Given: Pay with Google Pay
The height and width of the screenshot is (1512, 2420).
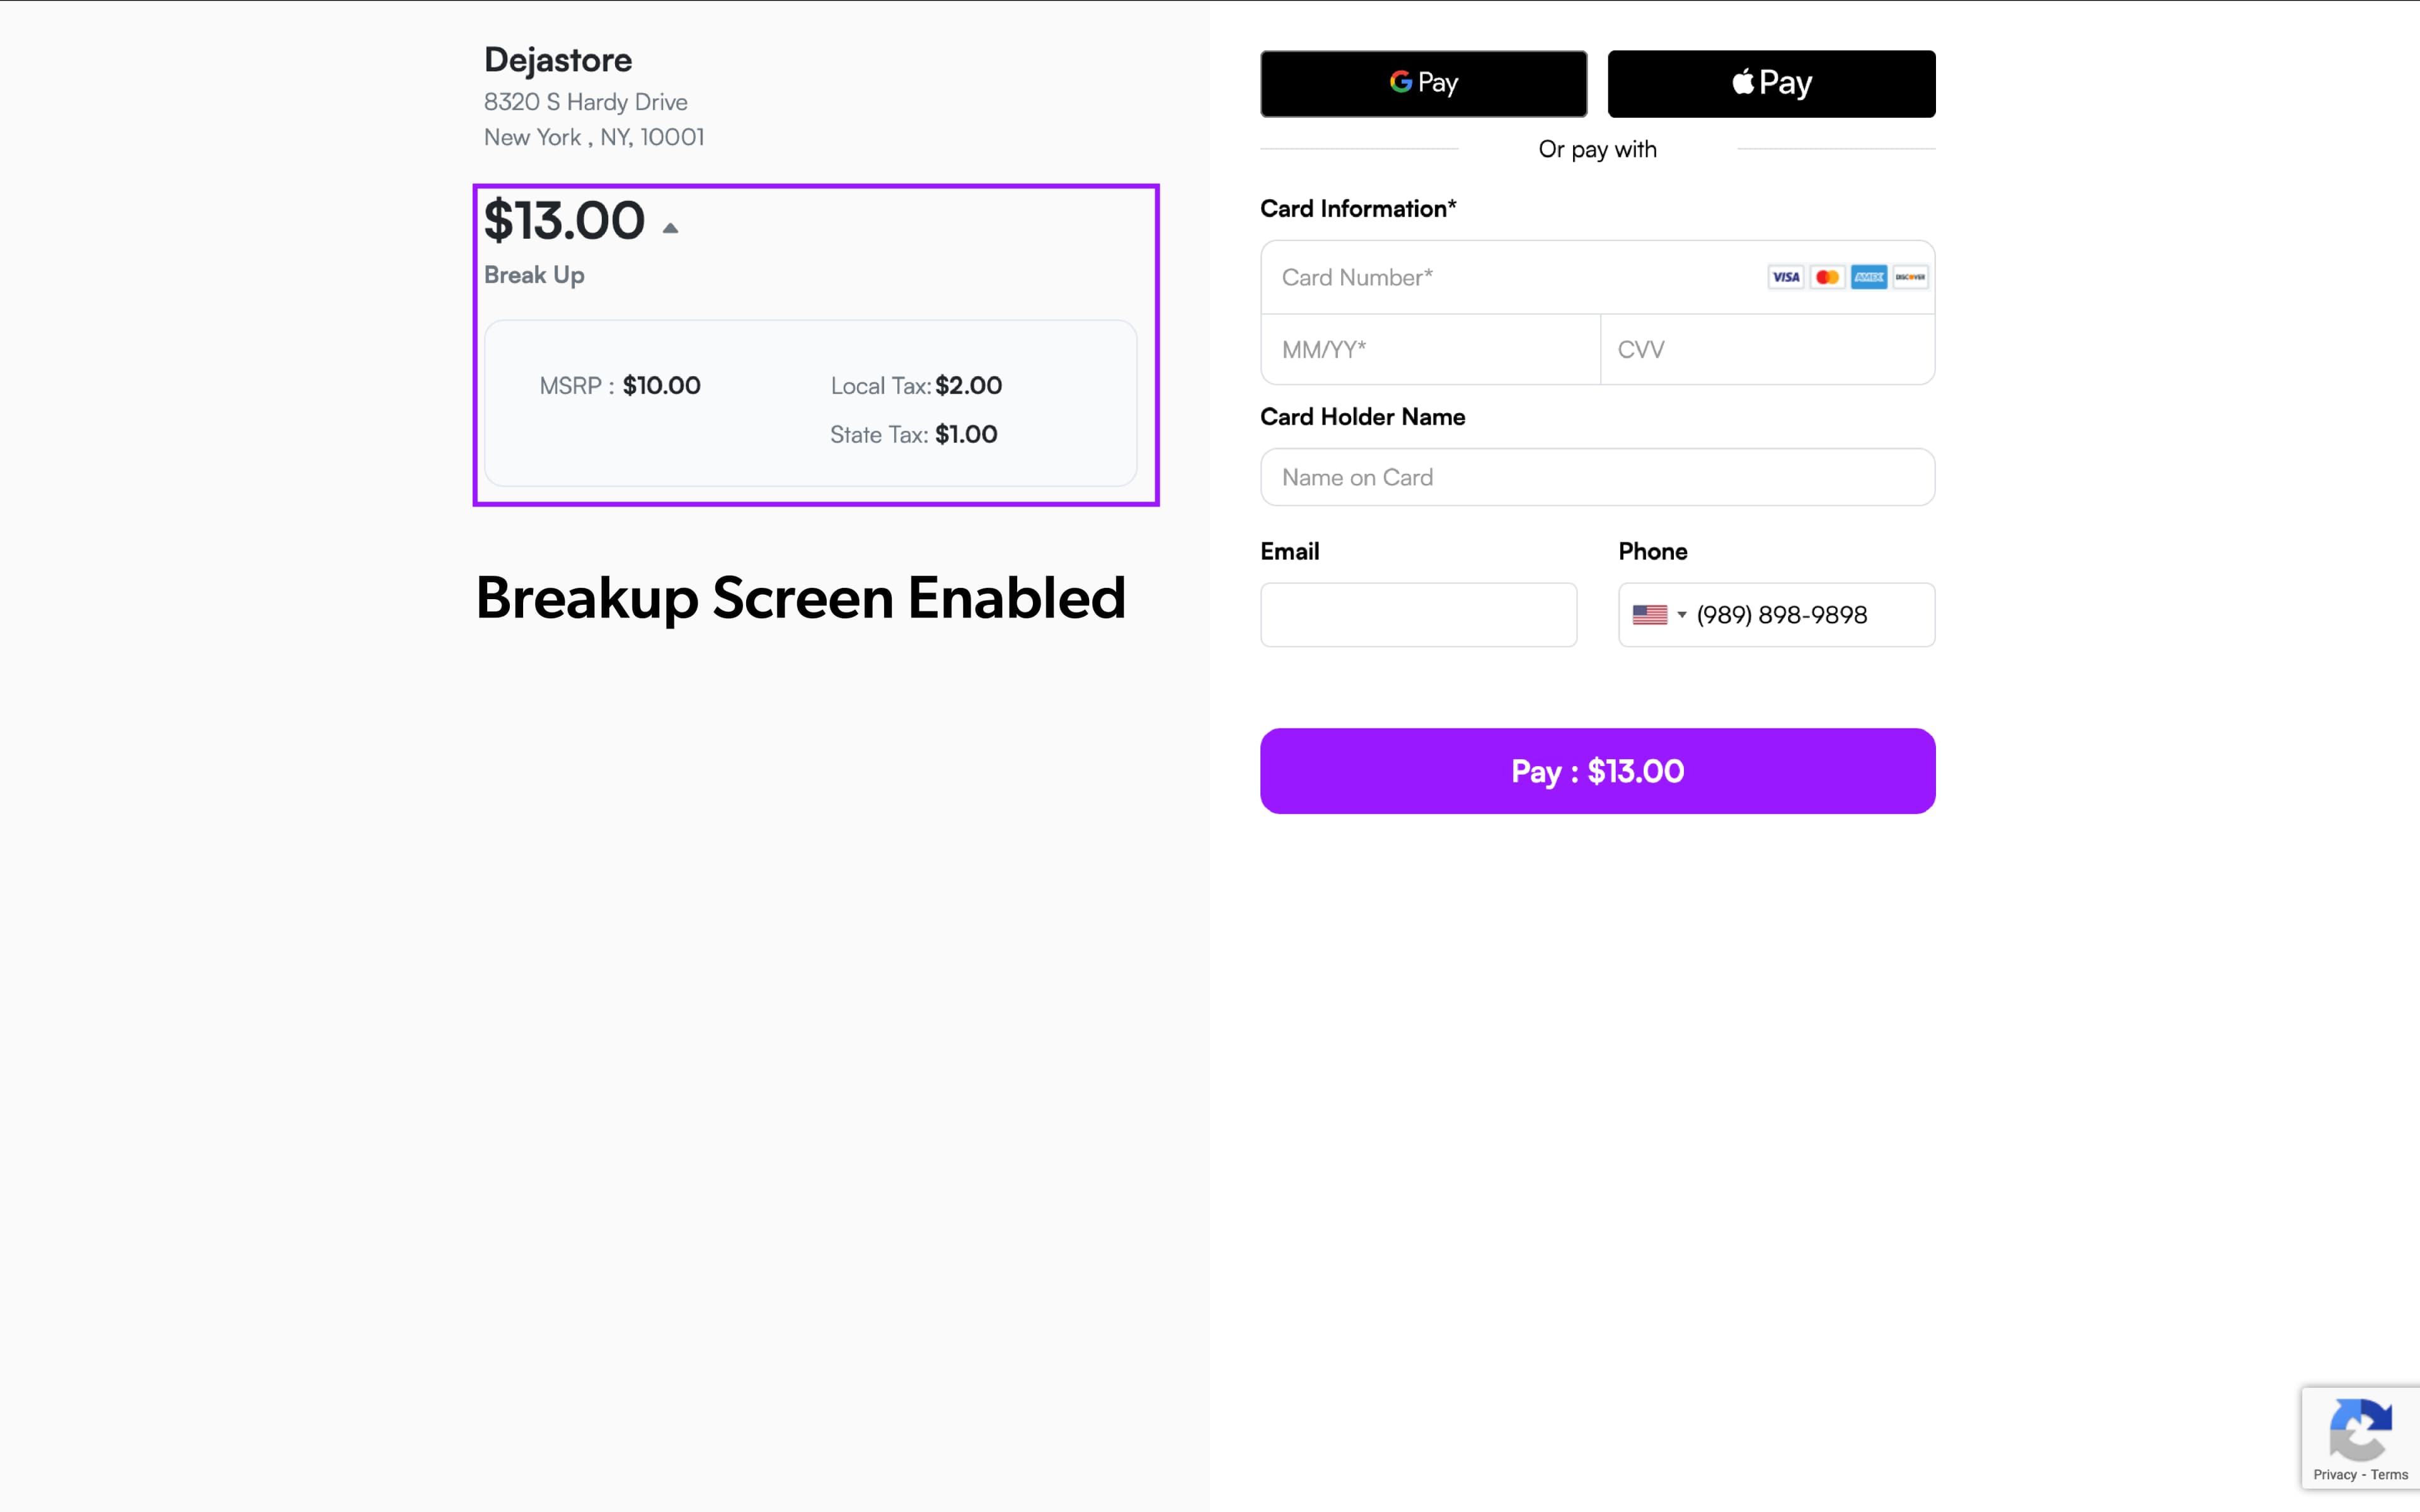Looking at the screenshot, I should [x=1423, y=84].
